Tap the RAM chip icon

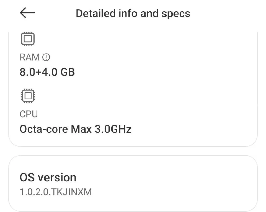tap(28, 39)
